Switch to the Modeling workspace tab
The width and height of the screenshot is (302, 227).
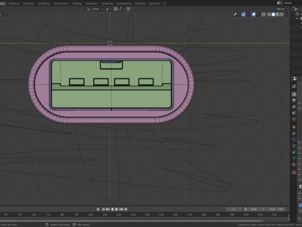(14, 3)
